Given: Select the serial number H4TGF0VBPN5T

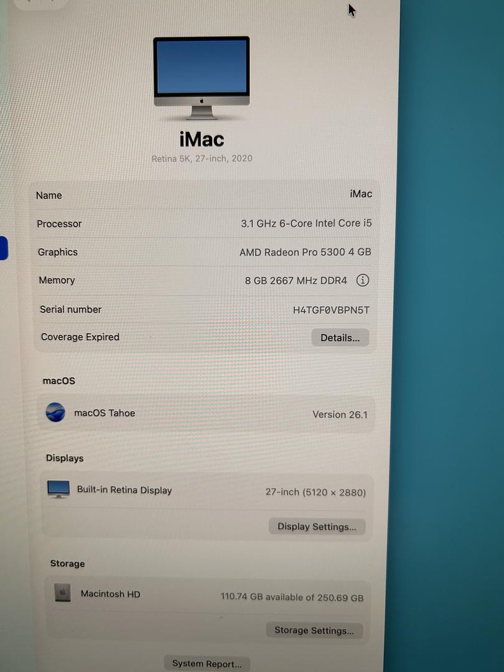Looking at the screenshot, I should pos(331,310).
